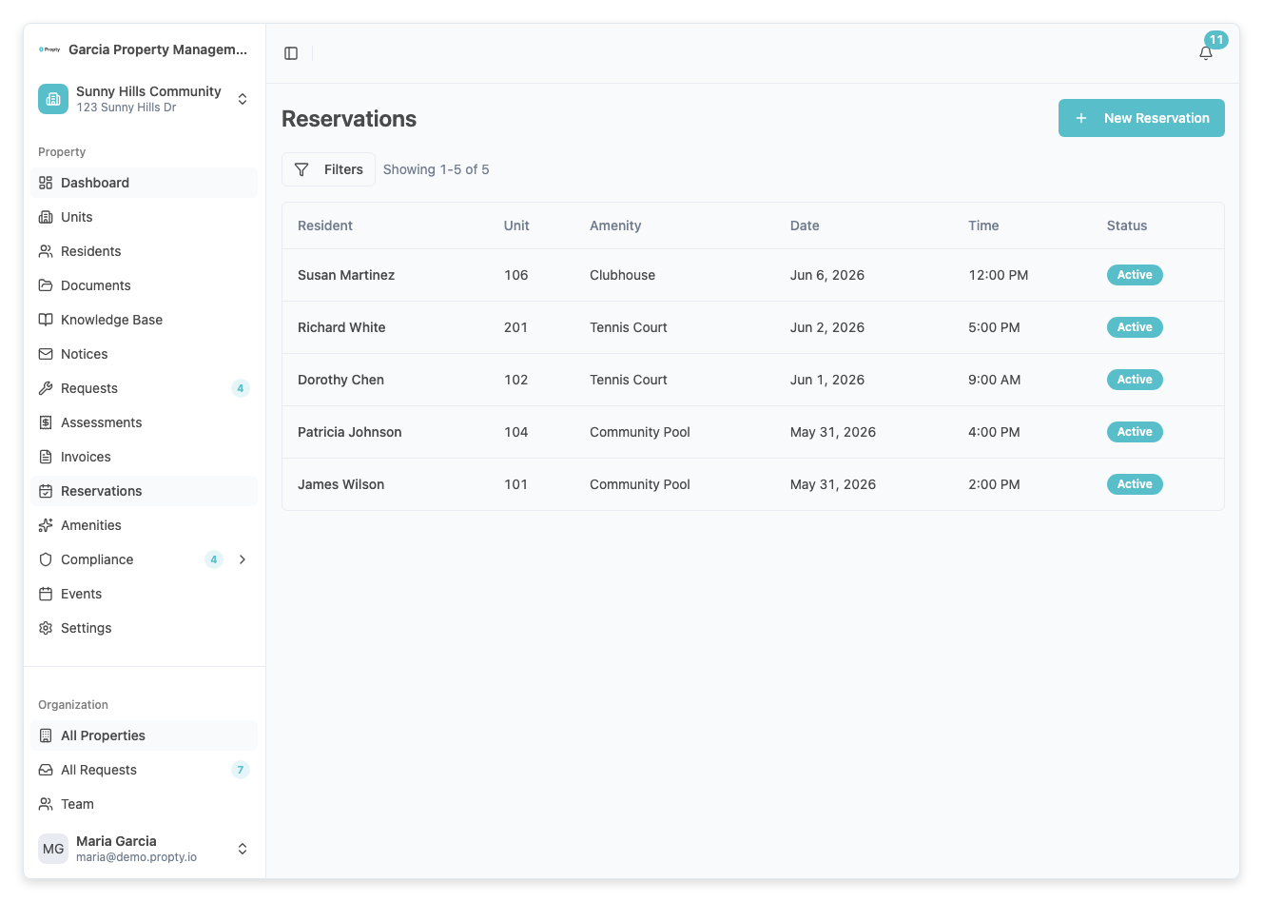
Task: Click the Units building icon
Action: 46,217
